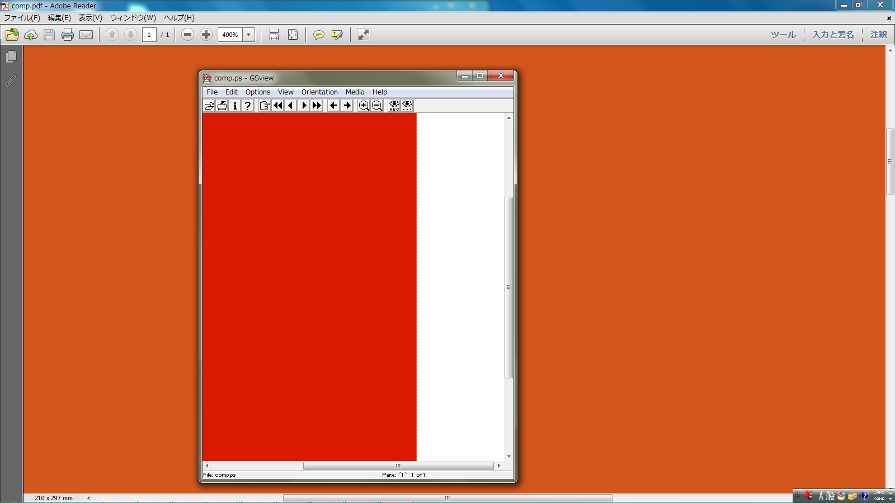The image size is (895, 503).
Task: Open GSview Help menu
Action: tap(380, 92)
